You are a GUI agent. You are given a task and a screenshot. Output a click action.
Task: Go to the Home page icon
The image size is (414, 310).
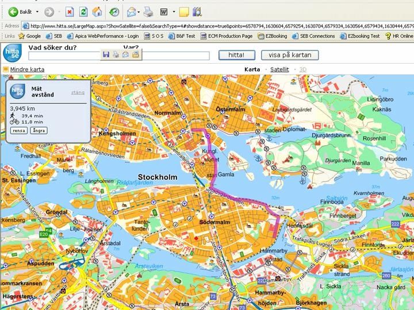pos(97,12)
